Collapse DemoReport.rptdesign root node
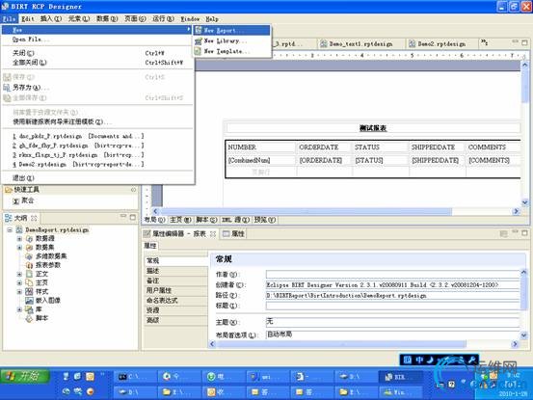Viewport: 533px width, 400px height. tap(10, 230)
